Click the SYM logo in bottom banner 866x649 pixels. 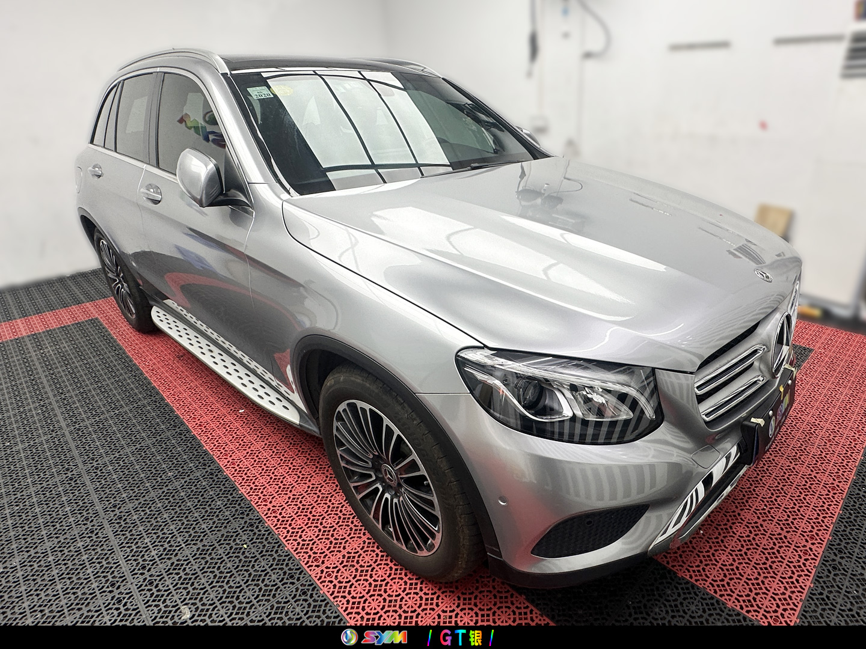[x=374, y=637]
